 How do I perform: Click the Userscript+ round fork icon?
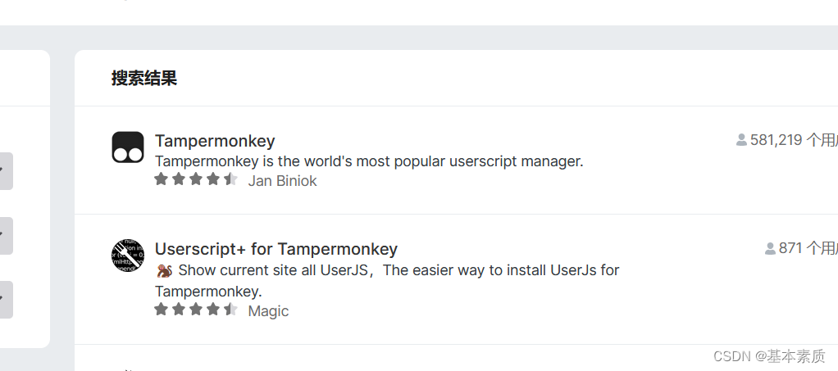pos(127,256)
